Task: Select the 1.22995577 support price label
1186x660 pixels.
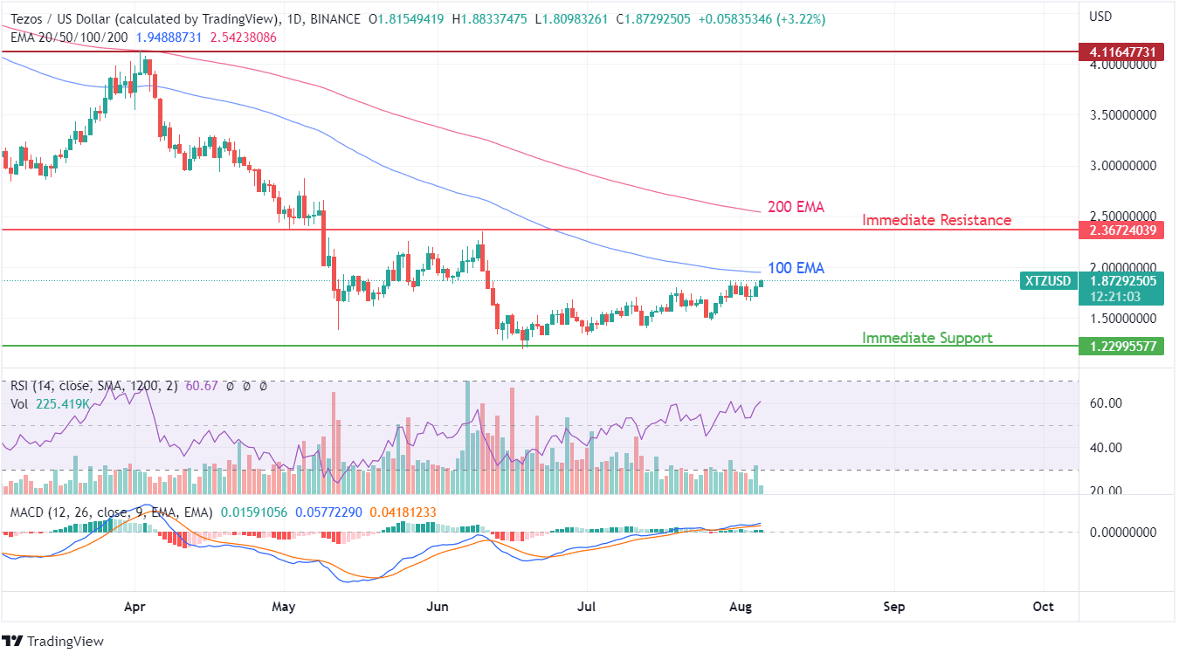Action: (x=1121, y=347)
